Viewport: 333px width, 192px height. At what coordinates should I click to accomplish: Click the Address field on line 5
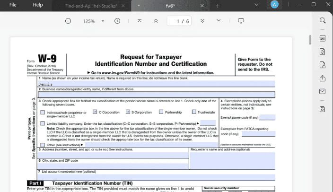113,155
